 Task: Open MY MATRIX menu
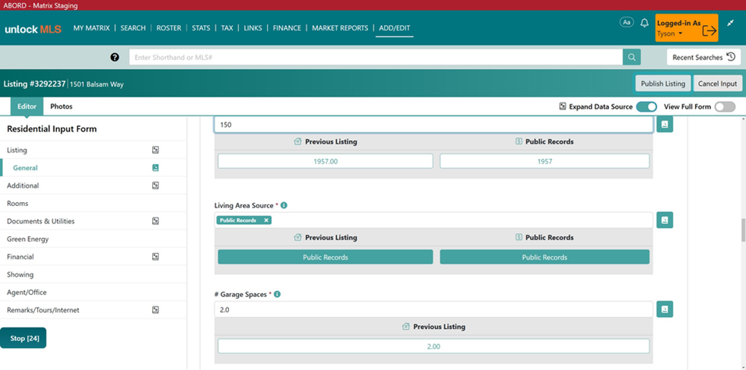(x=91, y=28)
